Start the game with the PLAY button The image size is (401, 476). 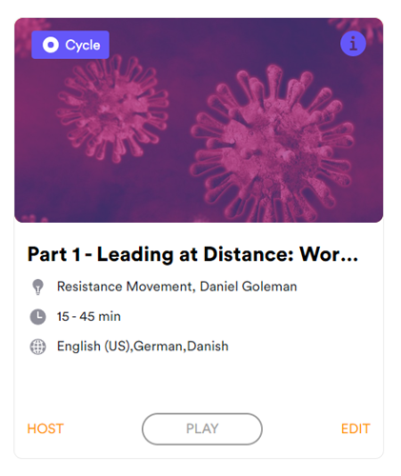[x=202, y=428]
